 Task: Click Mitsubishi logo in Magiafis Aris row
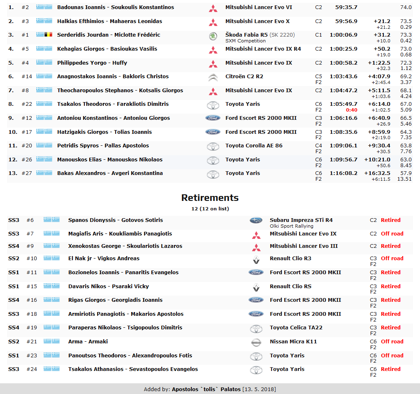tap(256, 235)
